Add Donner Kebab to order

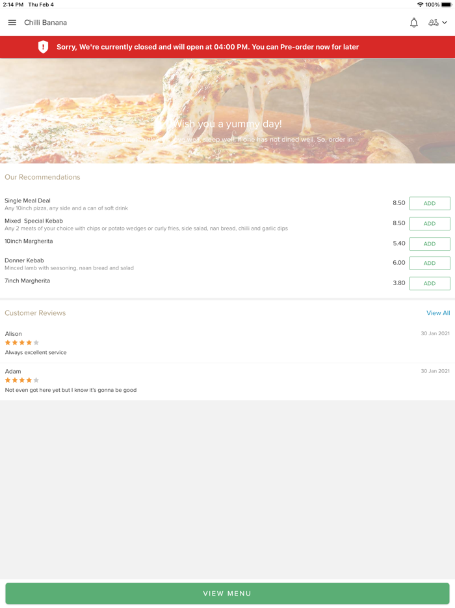(x=429, y=263)
